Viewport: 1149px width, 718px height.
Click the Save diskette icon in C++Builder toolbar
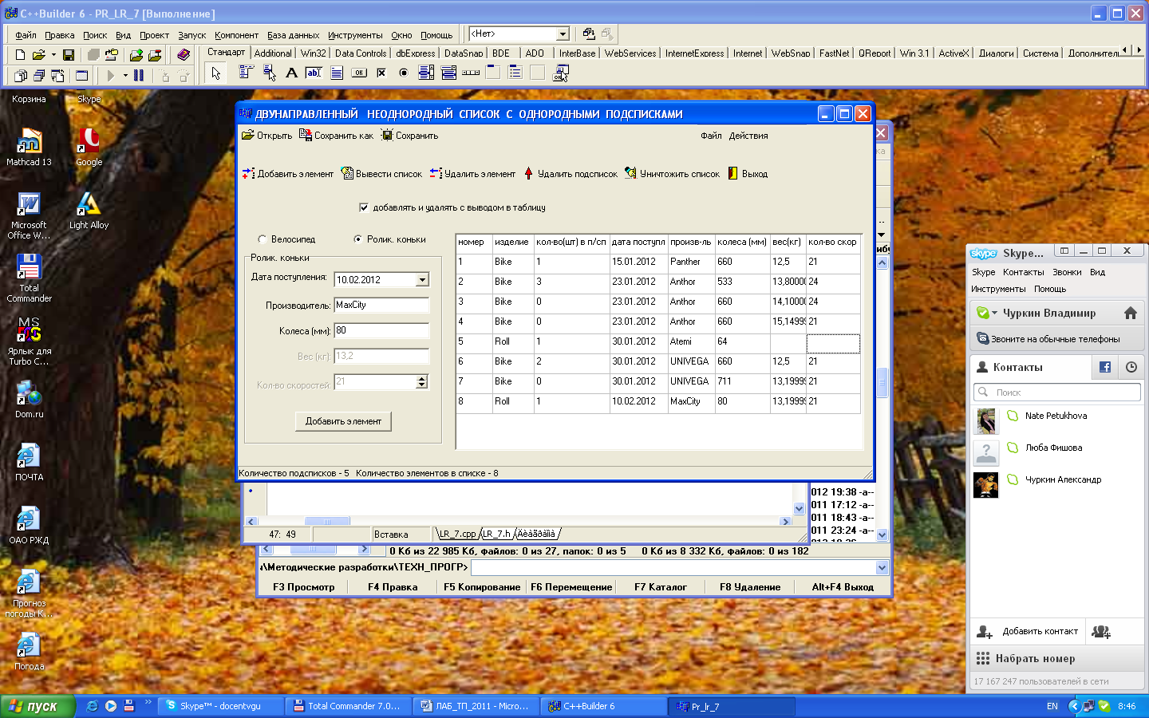[x=69, y=55]
